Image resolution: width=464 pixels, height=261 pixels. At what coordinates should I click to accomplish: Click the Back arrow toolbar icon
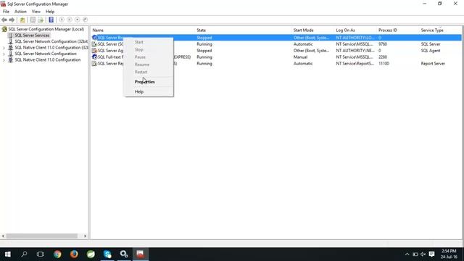click(x=4, y=20)
